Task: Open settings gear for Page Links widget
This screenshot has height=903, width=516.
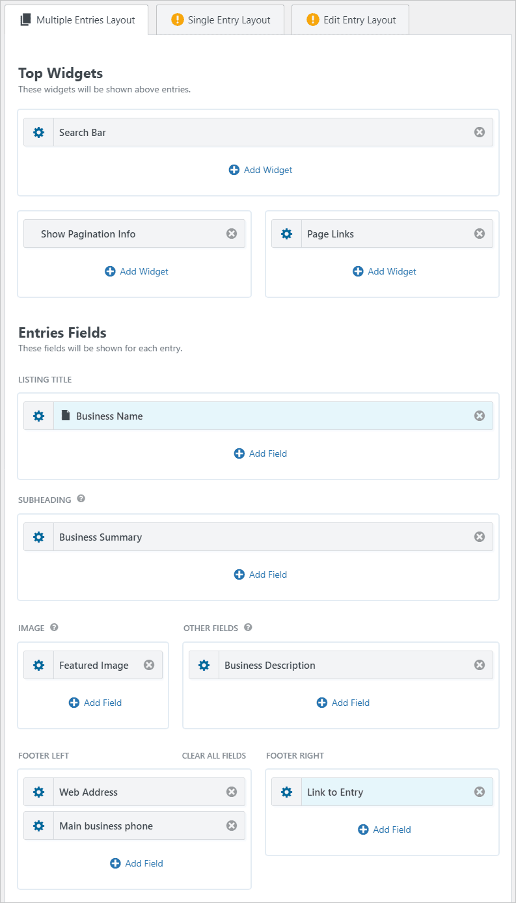Action: pos(286,234)
